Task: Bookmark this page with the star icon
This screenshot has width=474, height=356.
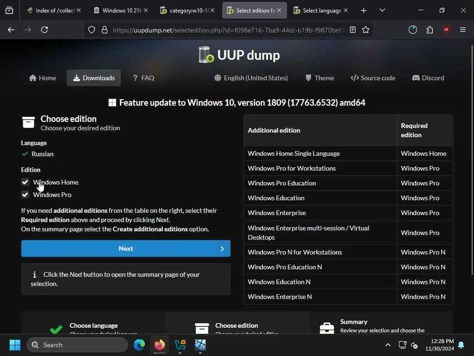Action: tap(366, 30)
